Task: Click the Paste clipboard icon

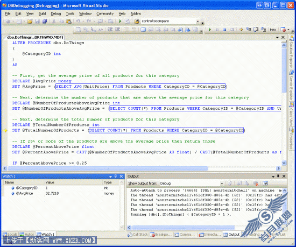Action: (x=69, y=22)
